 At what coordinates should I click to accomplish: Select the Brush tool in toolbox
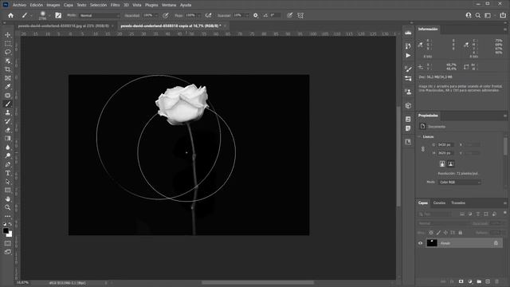pyautogui.click(x=8, y=104)
